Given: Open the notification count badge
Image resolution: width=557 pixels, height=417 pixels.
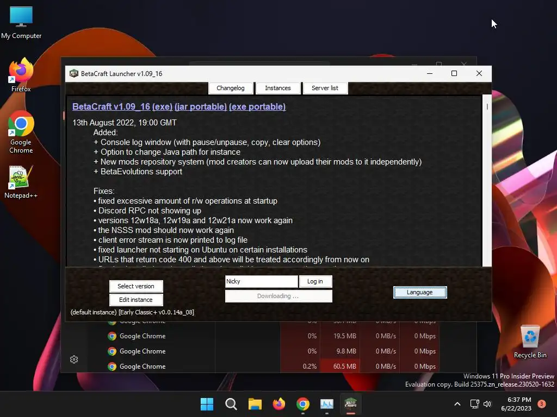Looking at the screenshot, I should coord(542,404).
